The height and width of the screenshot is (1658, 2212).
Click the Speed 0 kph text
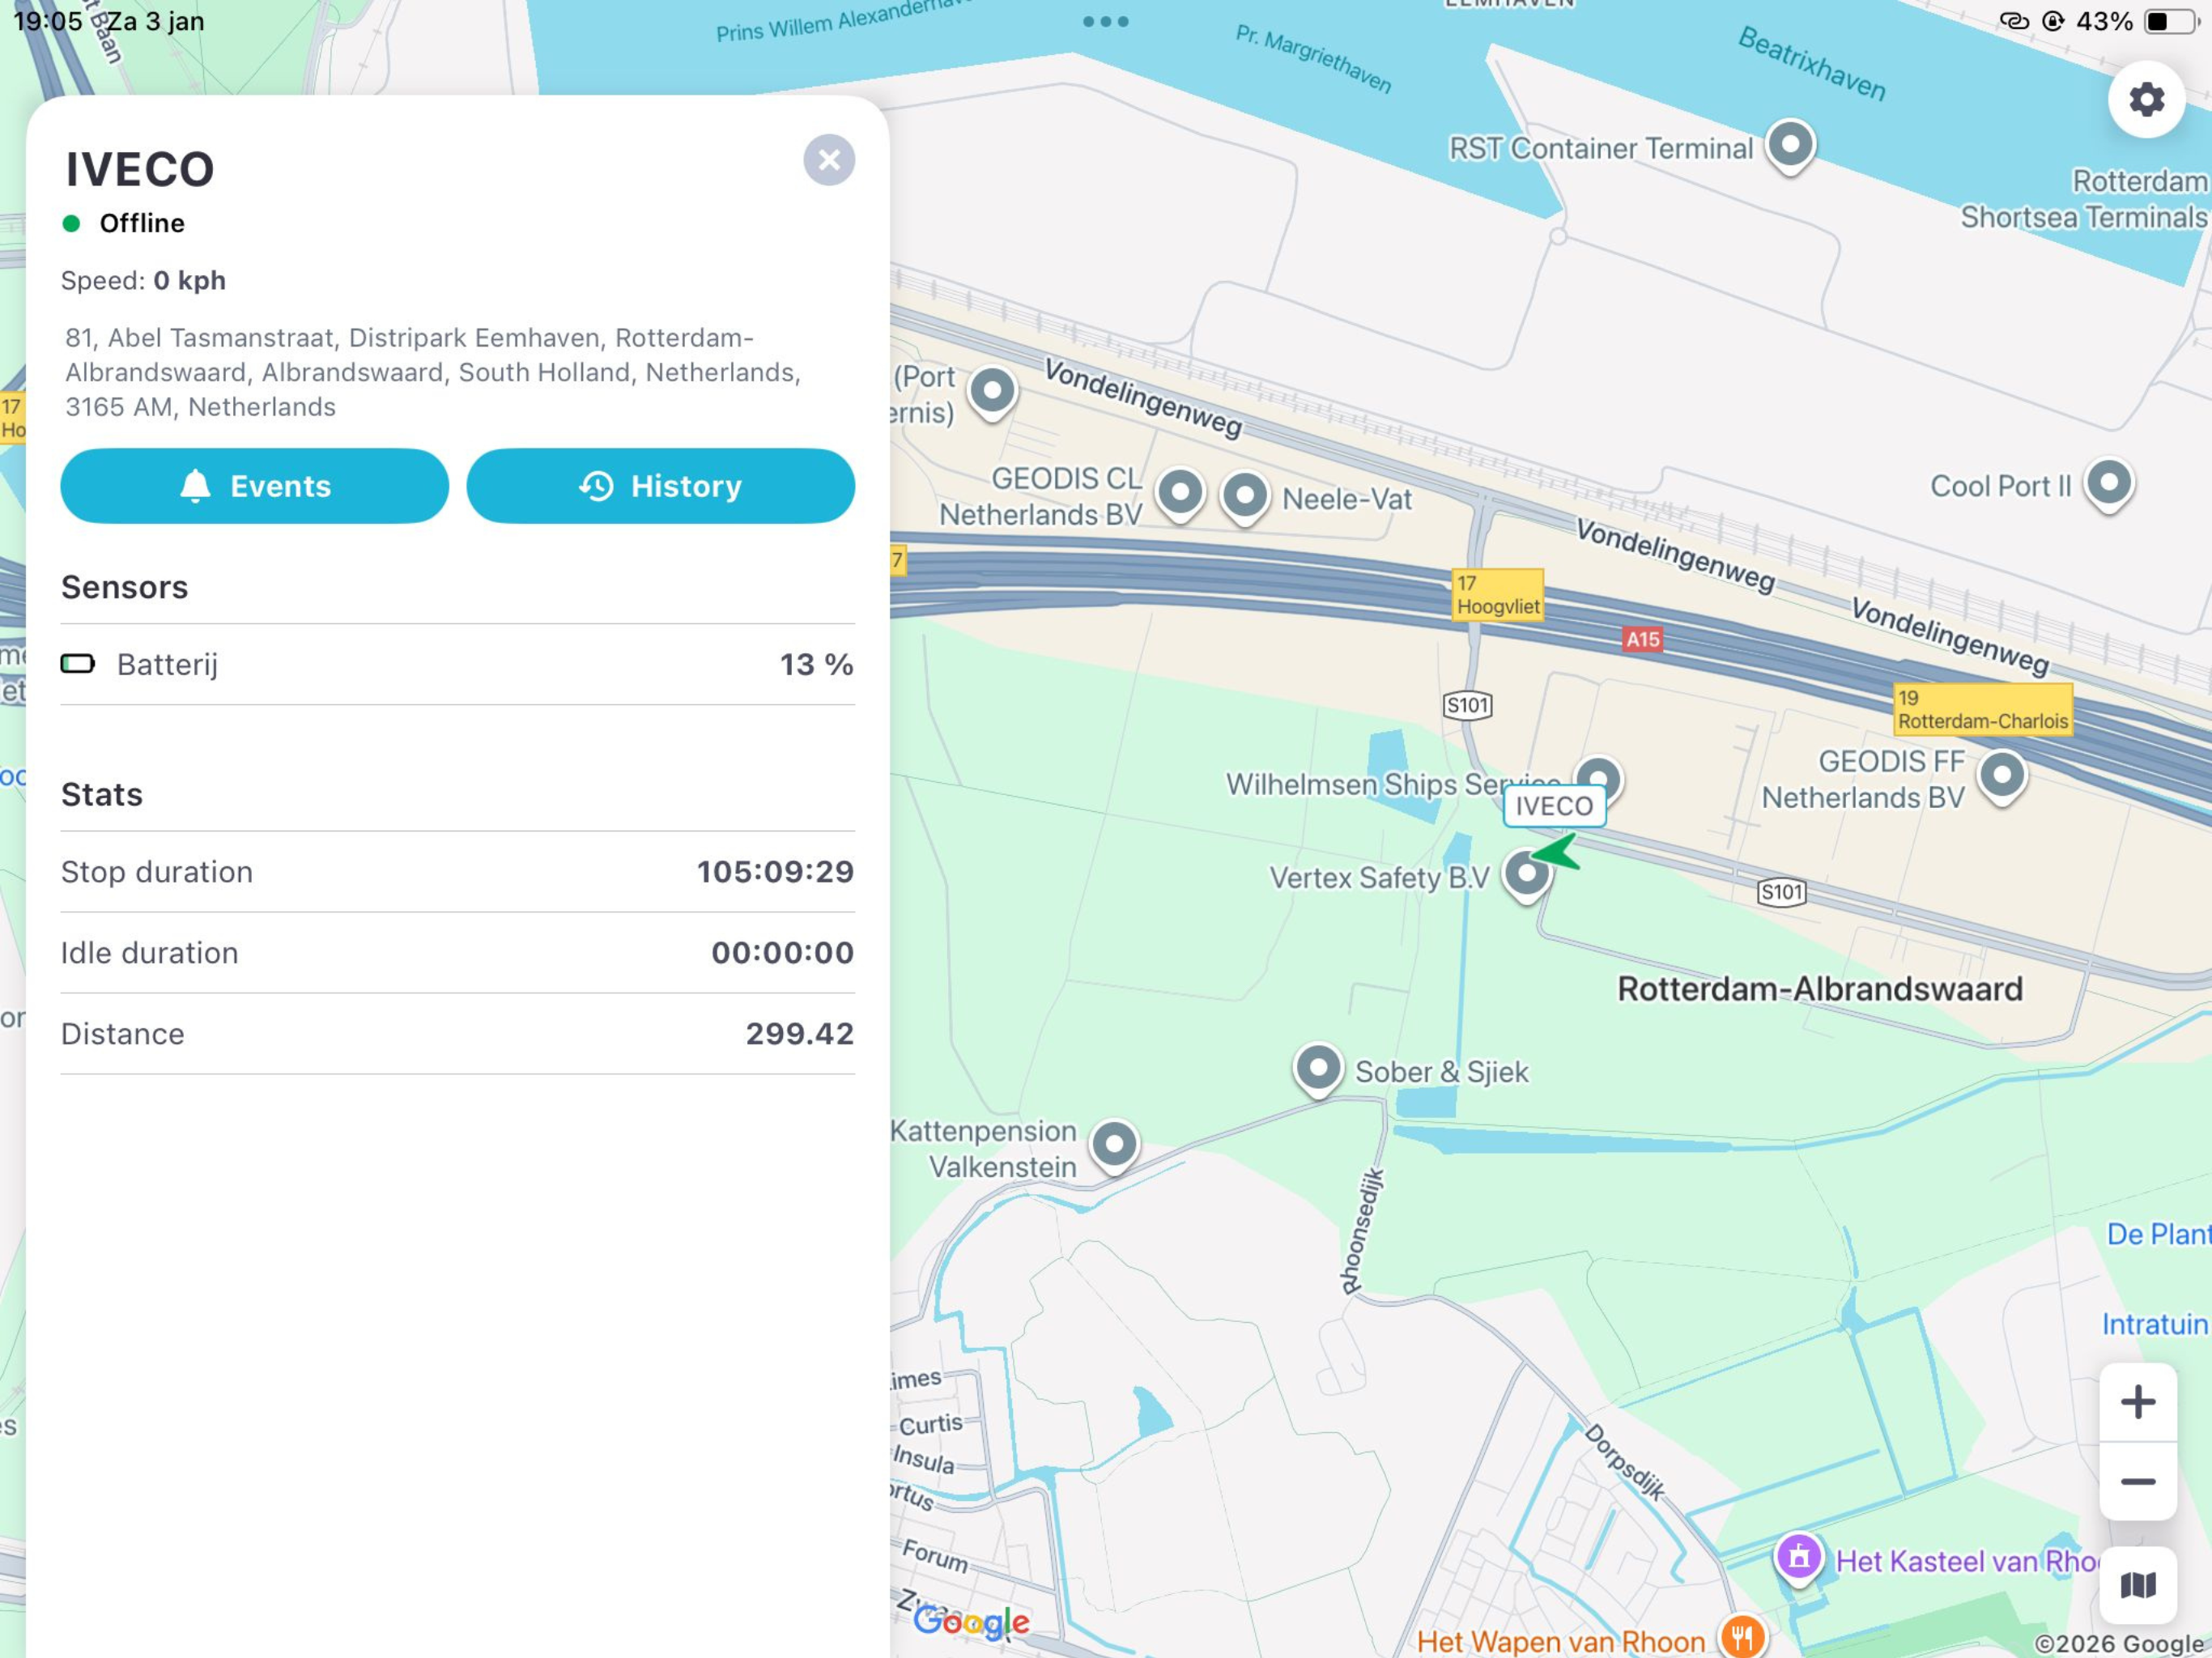tap(143, 281)
